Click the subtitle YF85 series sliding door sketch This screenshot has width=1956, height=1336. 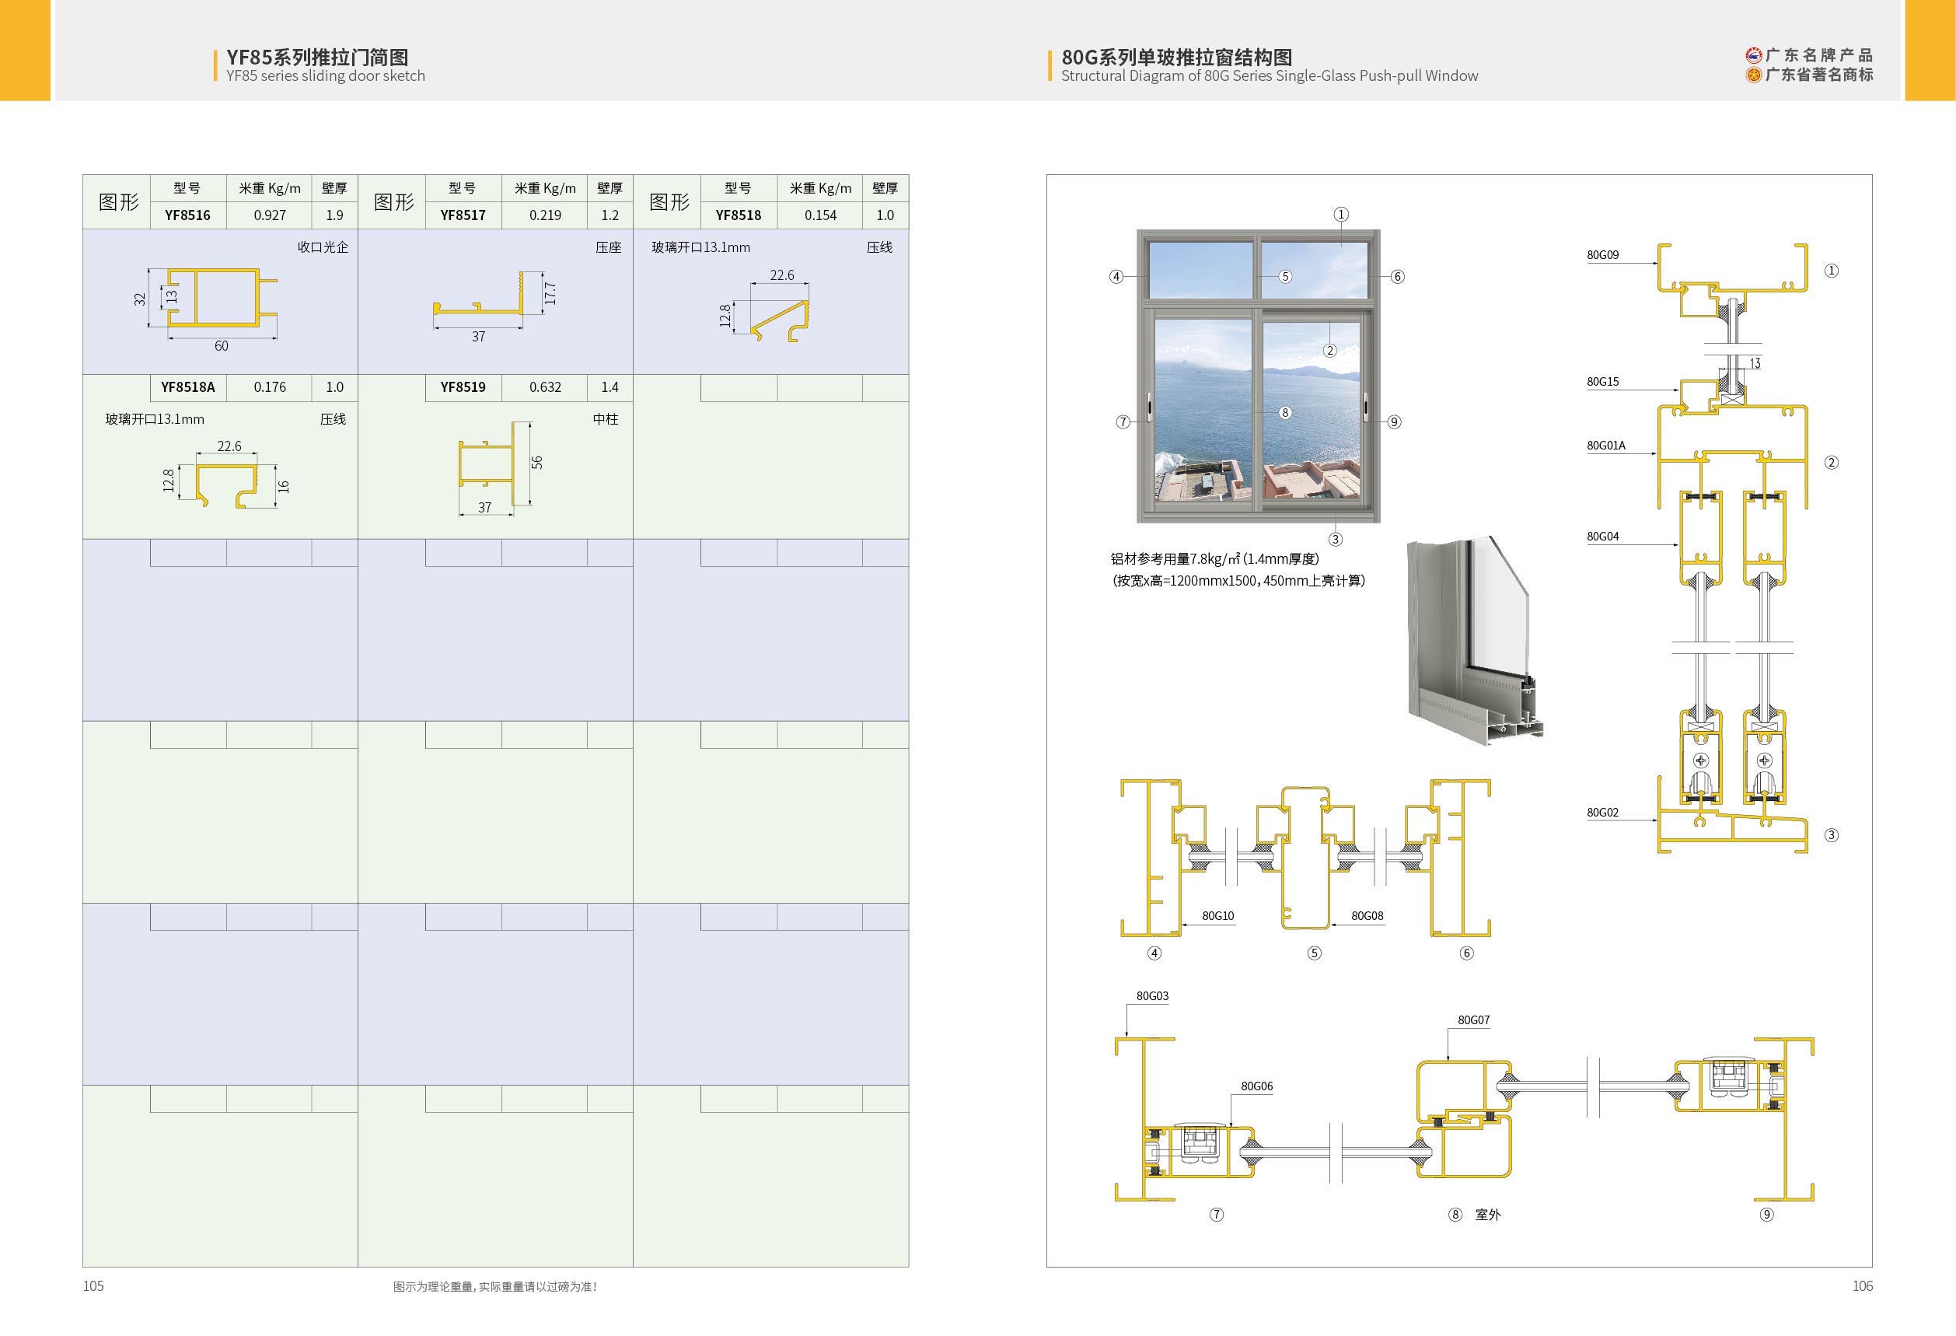[x=325, y=75]
